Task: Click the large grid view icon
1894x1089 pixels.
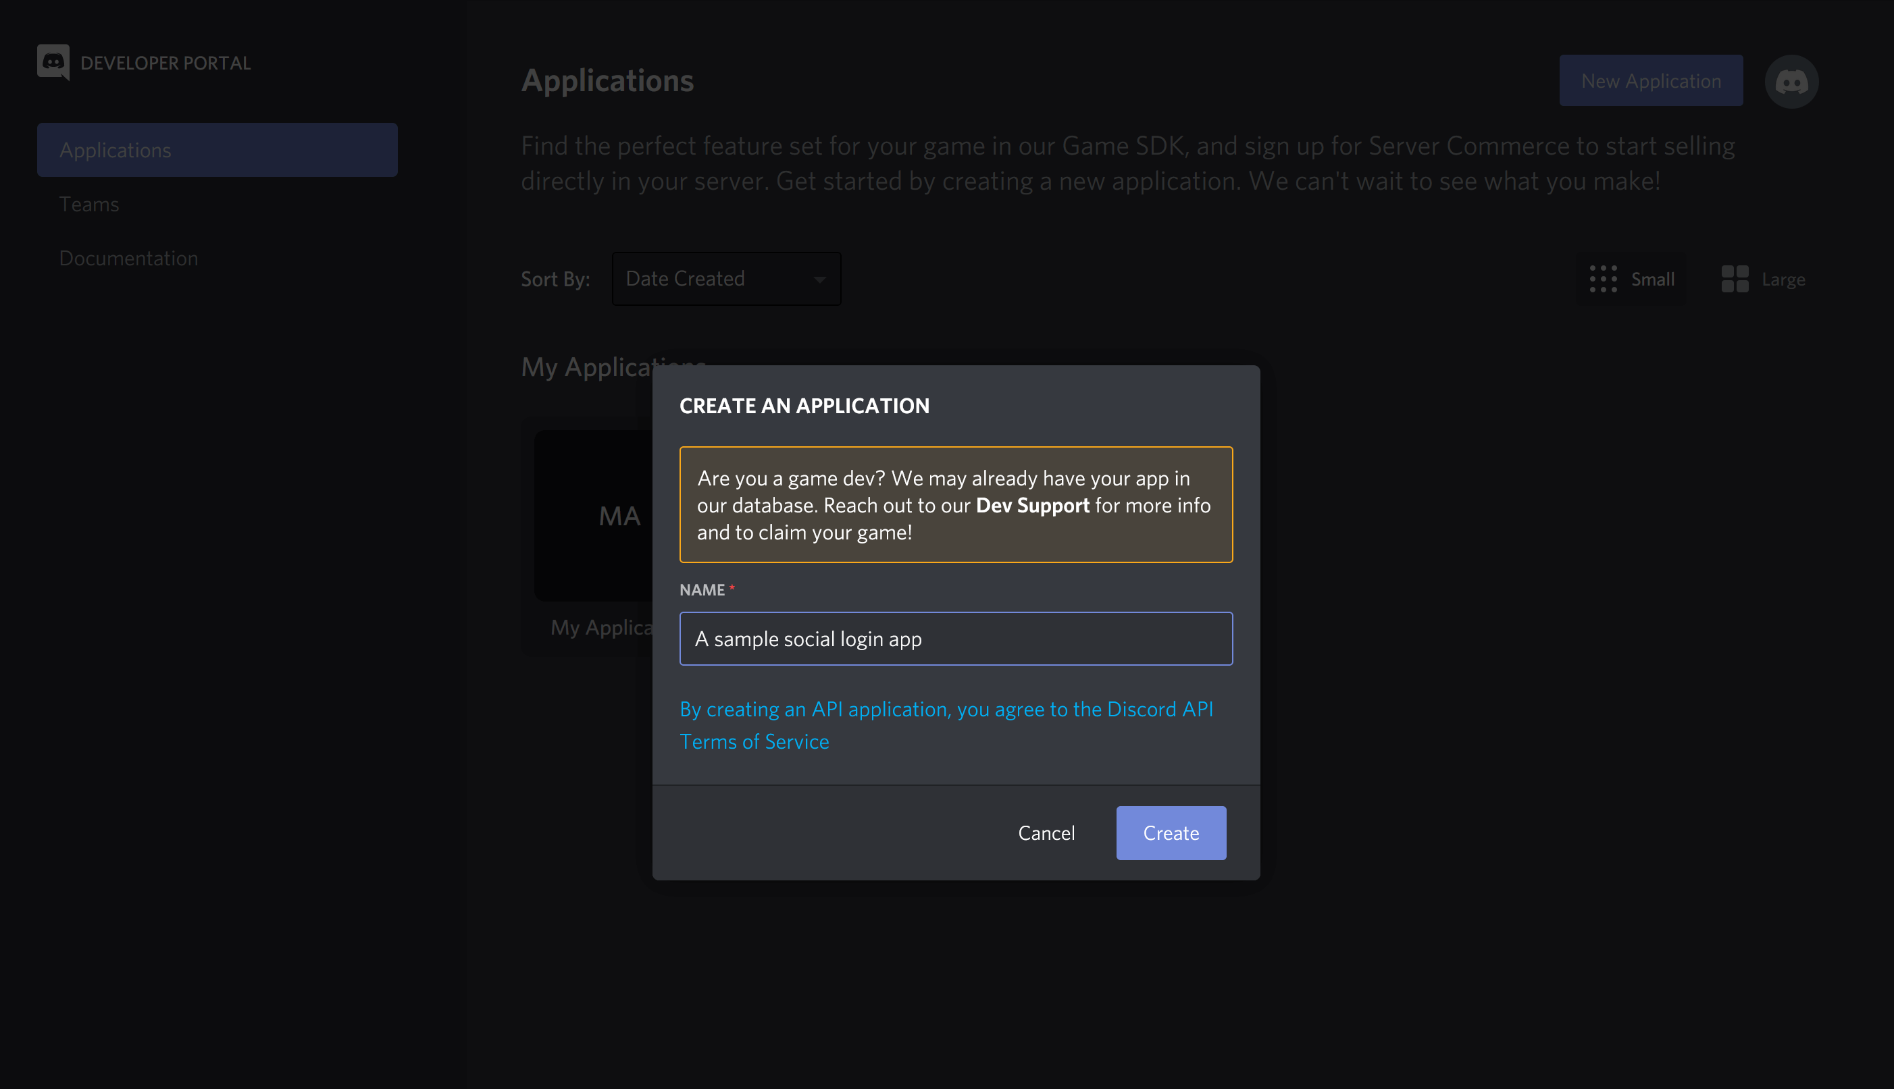Action: click(1735, 278)
